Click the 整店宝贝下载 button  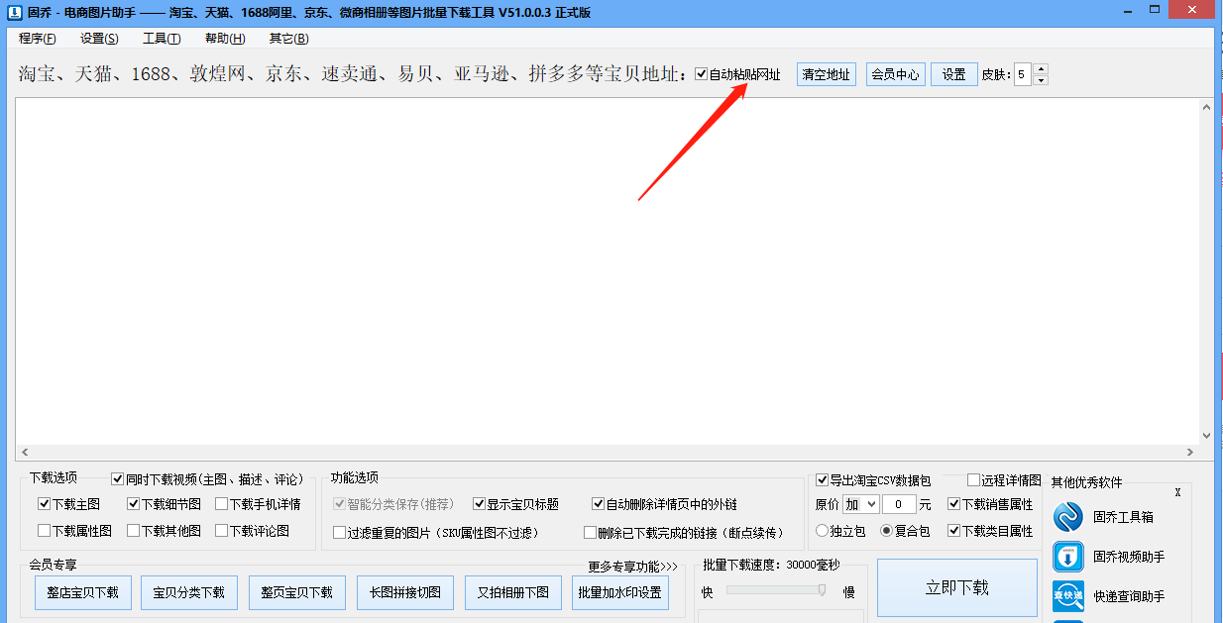82,592
